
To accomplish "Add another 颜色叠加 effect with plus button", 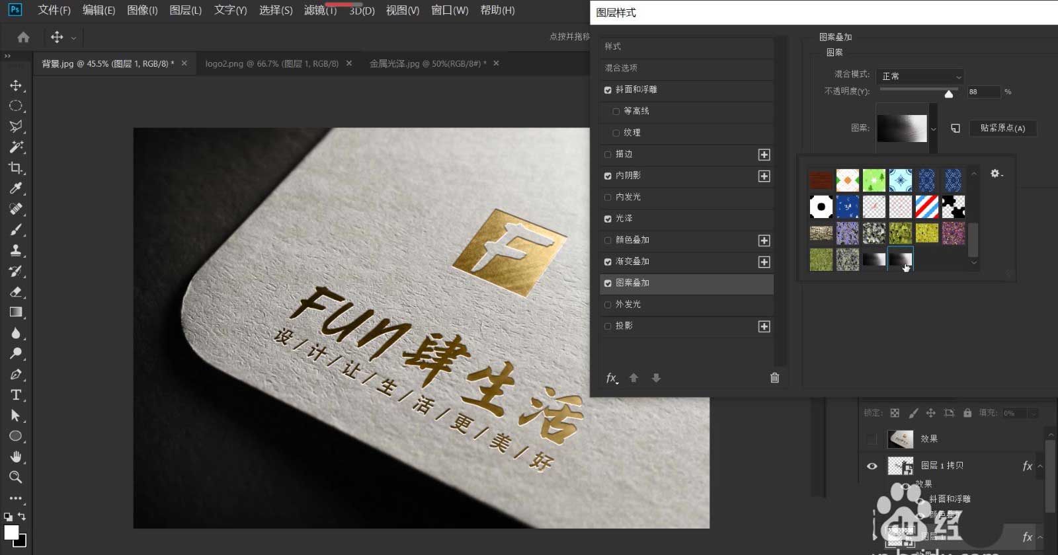I will click(x=764, y=240).
